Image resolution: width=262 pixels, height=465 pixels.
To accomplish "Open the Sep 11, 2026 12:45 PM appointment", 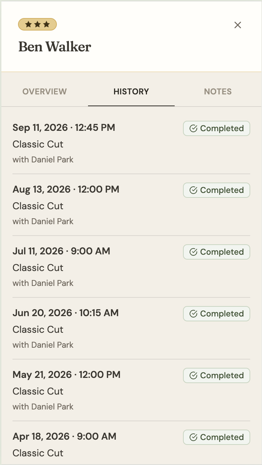I will (x=131, y=143).
